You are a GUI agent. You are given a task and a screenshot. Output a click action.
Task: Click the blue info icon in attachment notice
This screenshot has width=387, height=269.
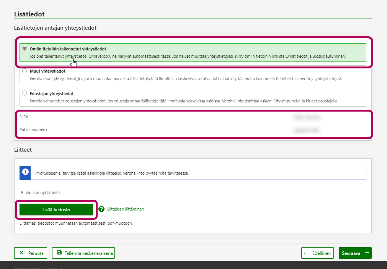pos(26,173)
